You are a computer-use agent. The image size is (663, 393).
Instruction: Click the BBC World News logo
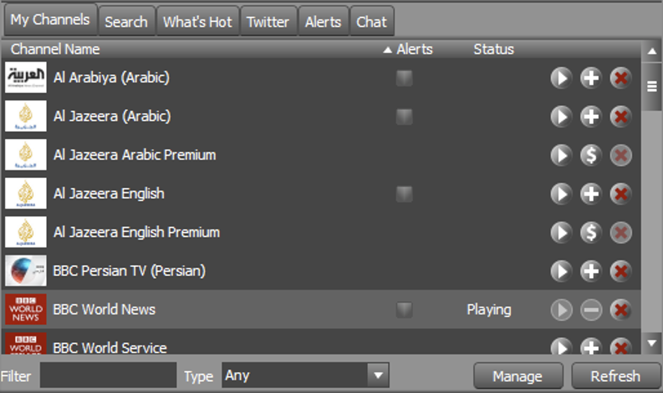[26, 309]
